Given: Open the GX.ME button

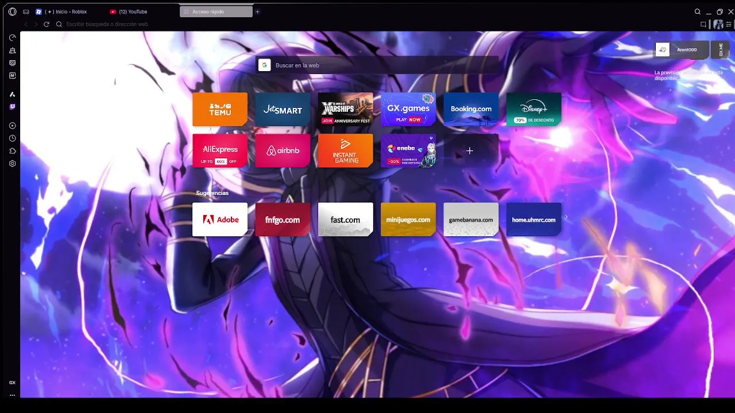Looking at the screenshot, I should coord(721,50).
